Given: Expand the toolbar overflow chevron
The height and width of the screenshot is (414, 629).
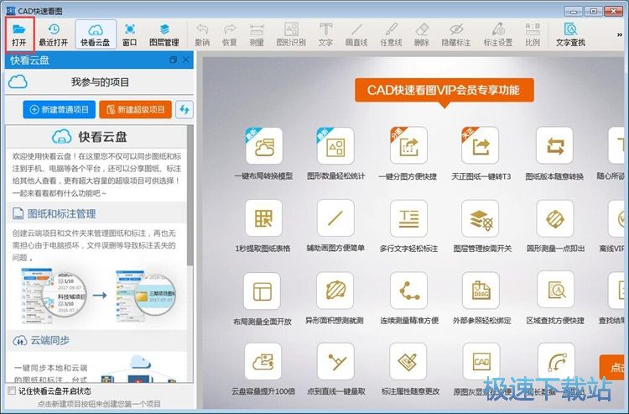Looking at the screenshot, I should pyautogui.click(x=620, y=35).
